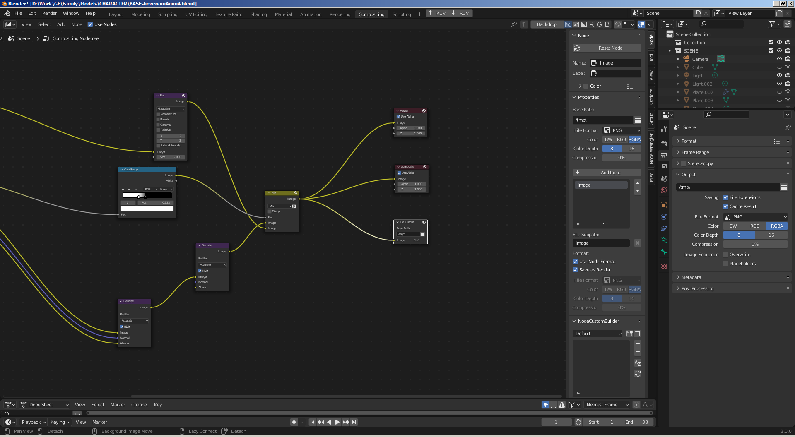Toggle the Backdrop button
The height and width of the screenshot is (437, 795).
tap(547, 24)
